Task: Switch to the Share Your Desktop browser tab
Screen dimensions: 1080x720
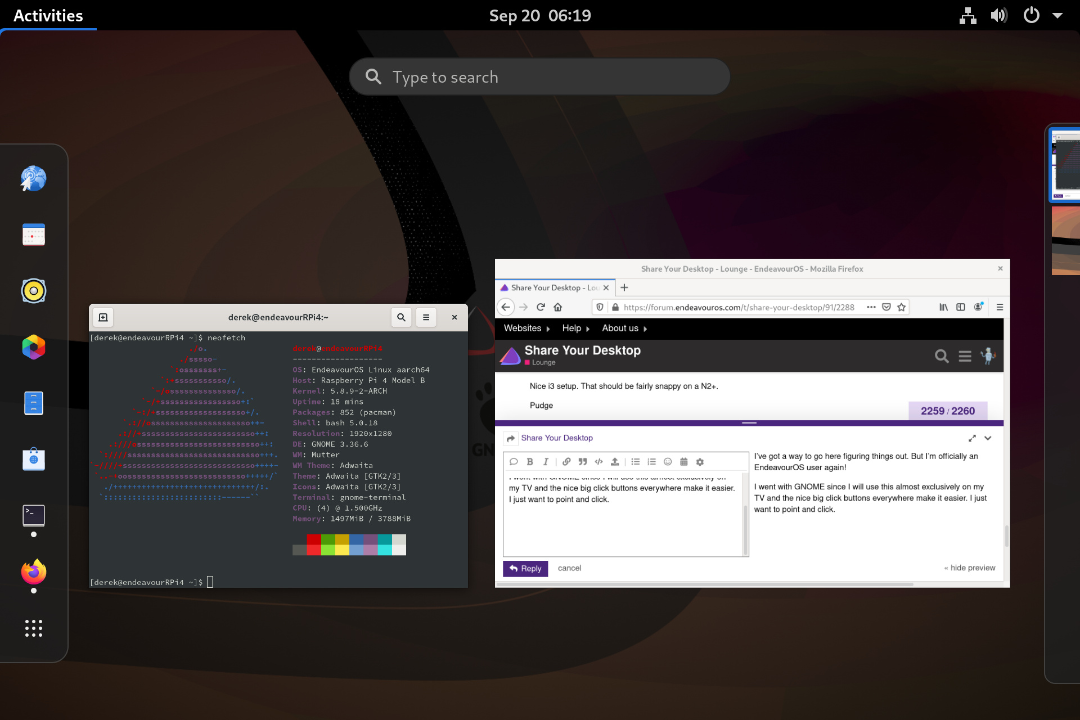Action: pyautogui.click(x=548, y=287)
